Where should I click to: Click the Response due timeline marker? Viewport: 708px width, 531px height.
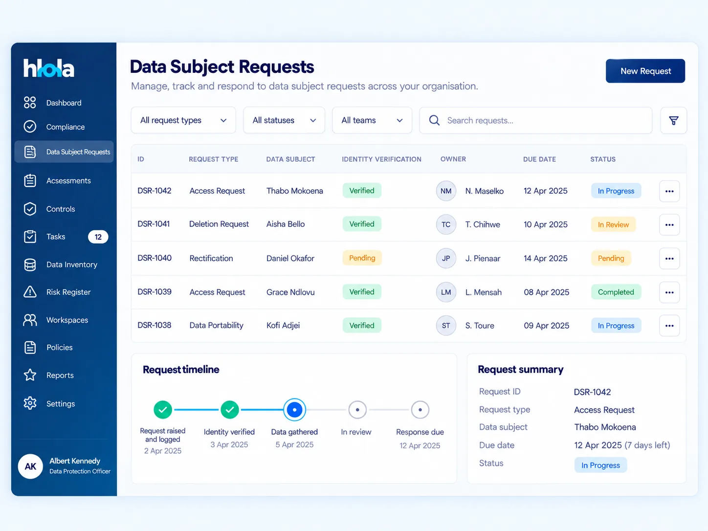tap(420, 410)
